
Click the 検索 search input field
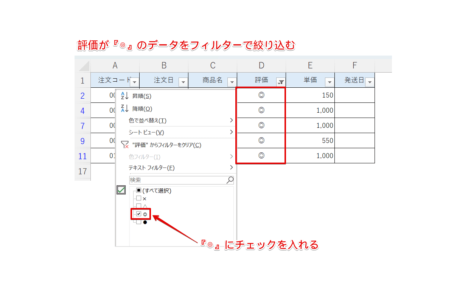pos(177,180)
